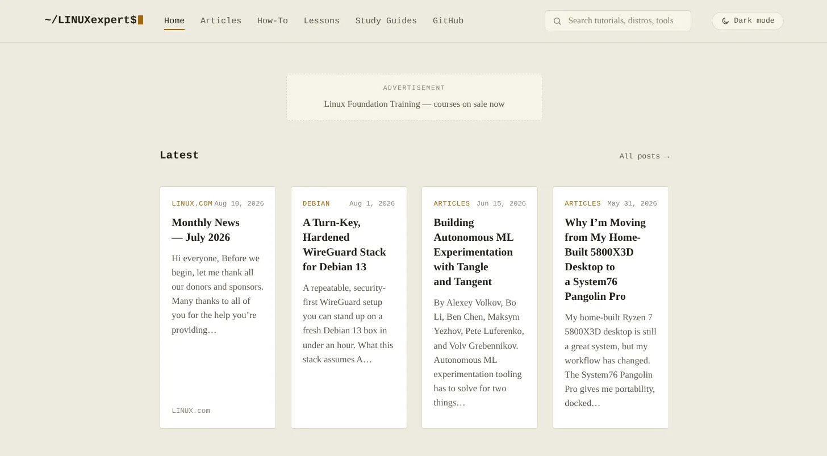827x456 pixels.
Task: Click the Aug 1, 2026 date
Action: (372, 203)
